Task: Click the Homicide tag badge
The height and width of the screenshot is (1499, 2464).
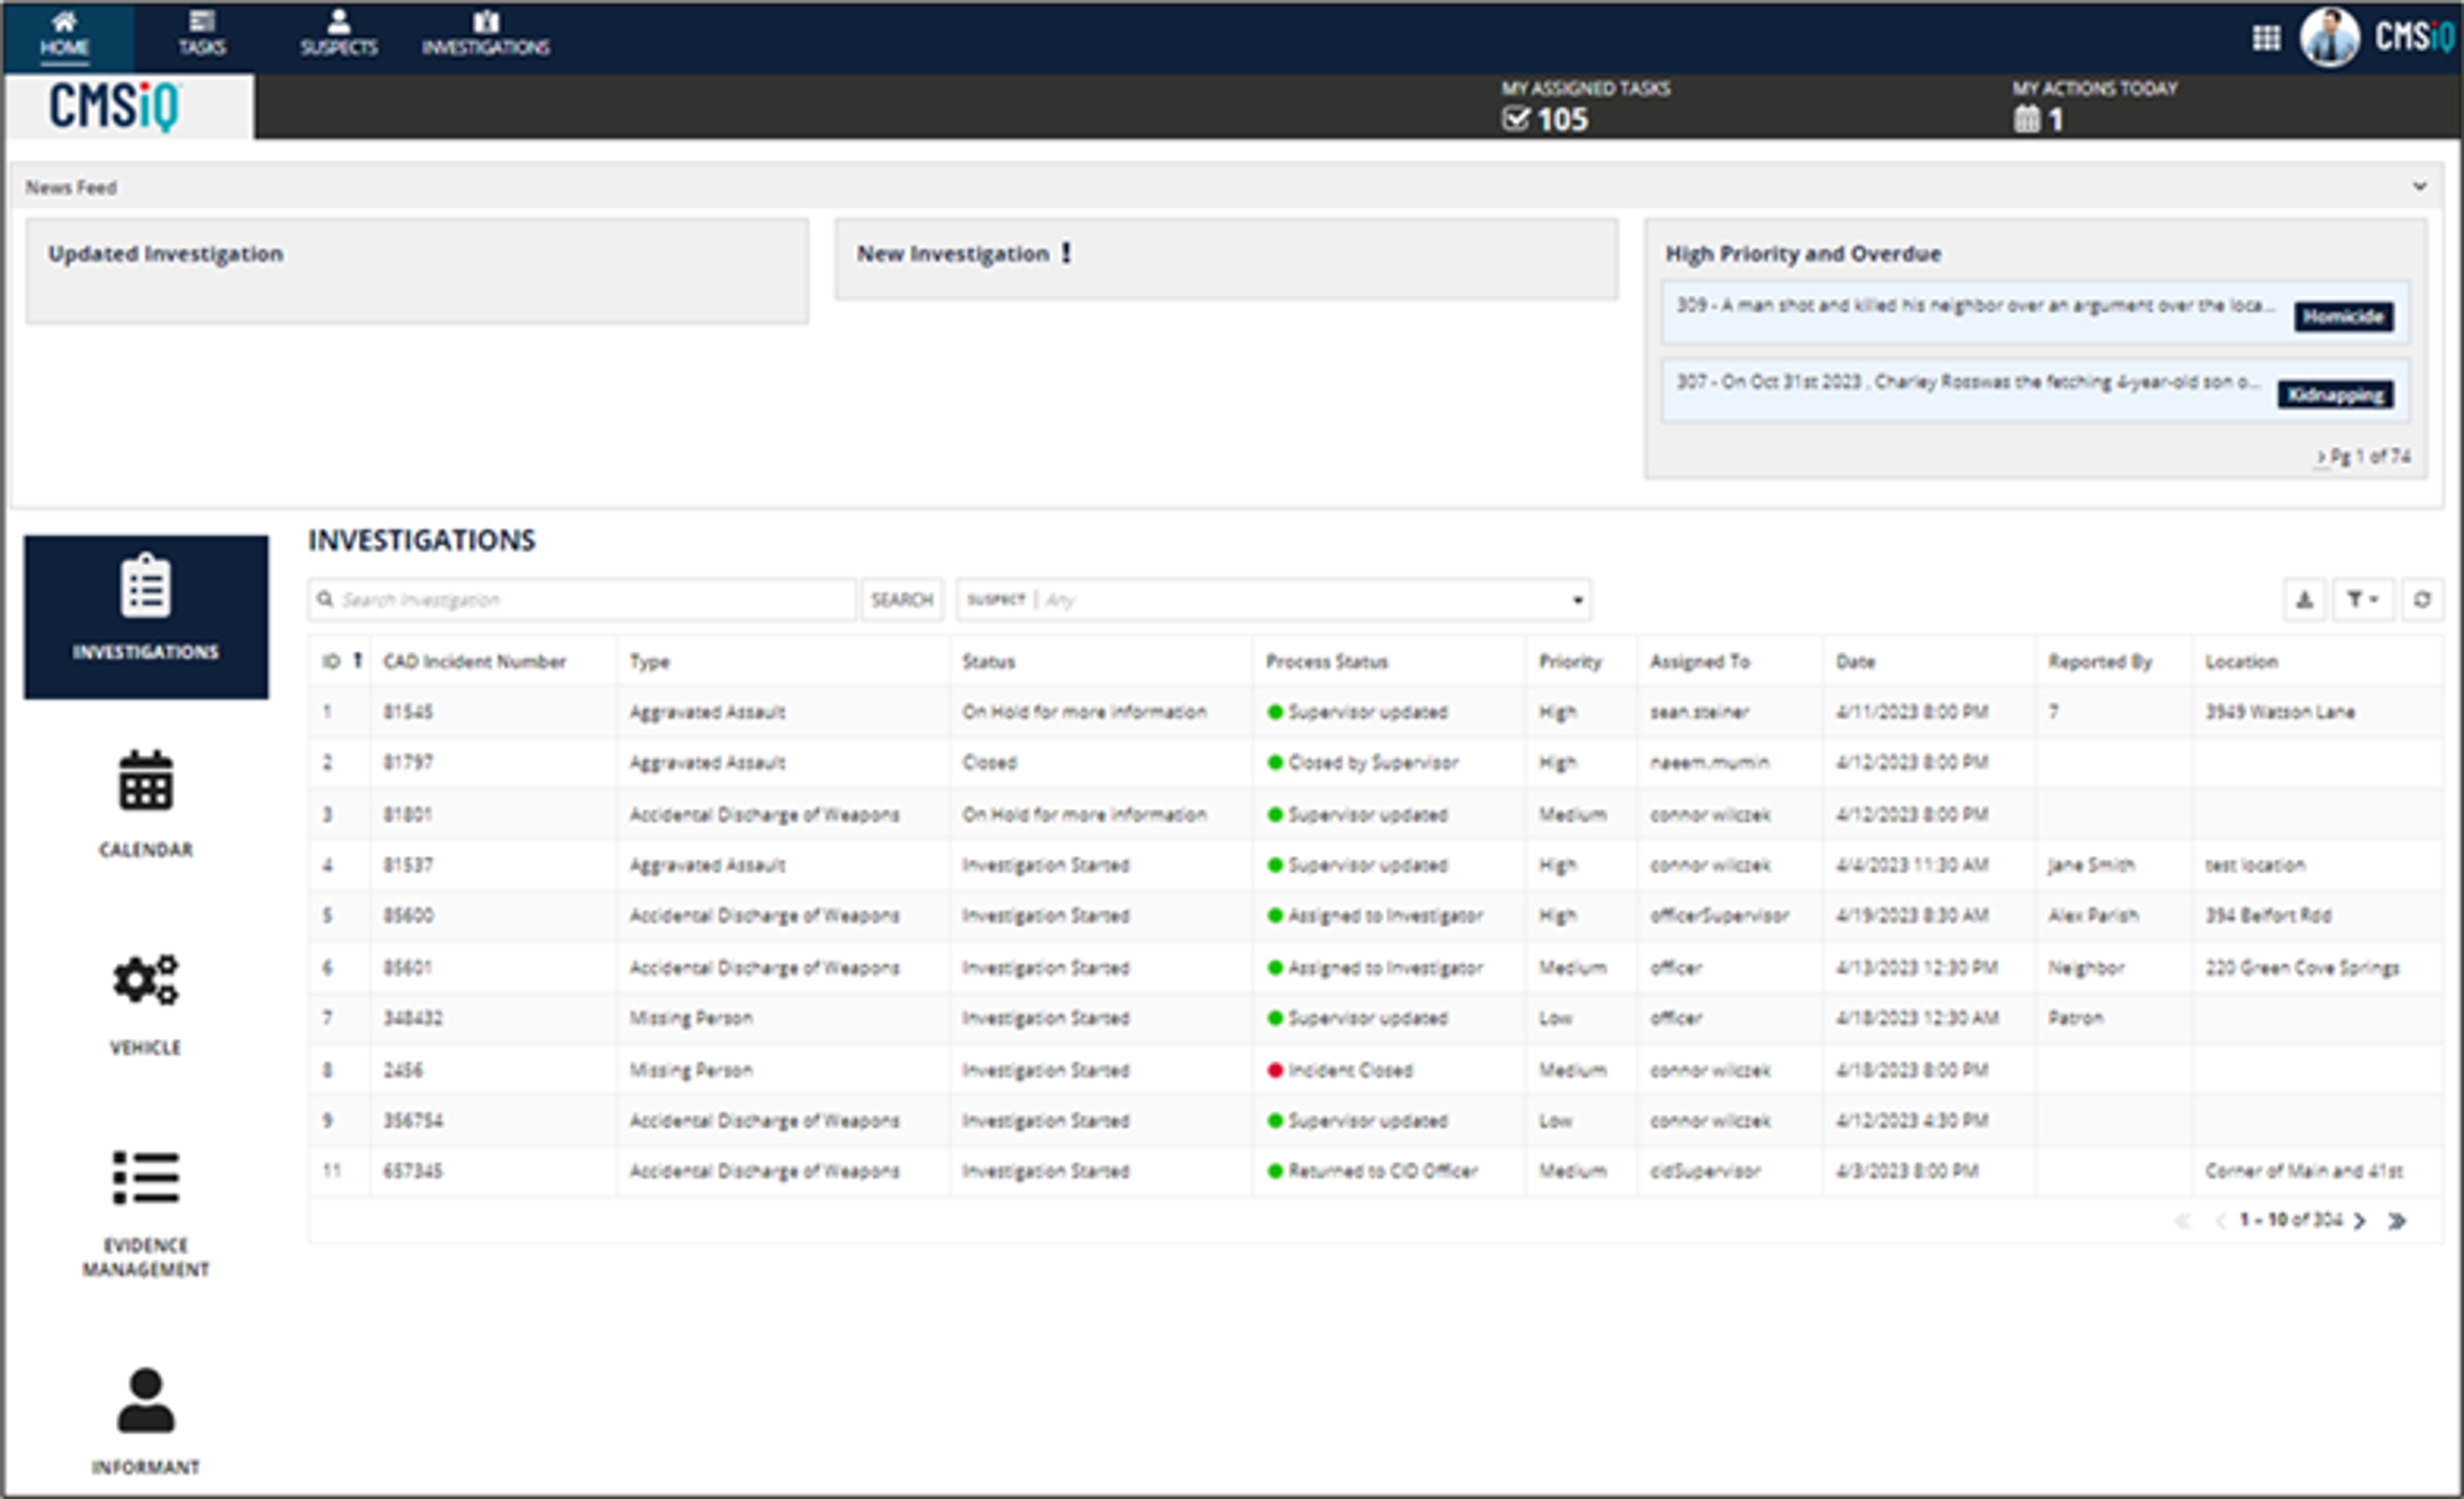Action: pyautogui.click(x=2343, y=317)
